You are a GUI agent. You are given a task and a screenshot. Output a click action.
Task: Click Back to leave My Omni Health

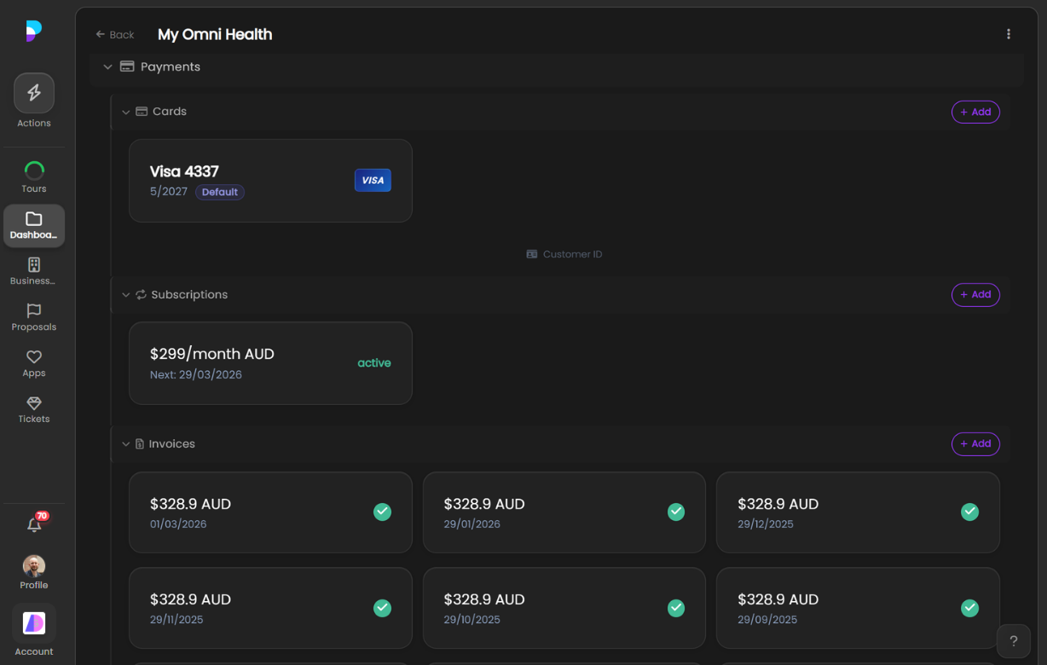(114, 34)
